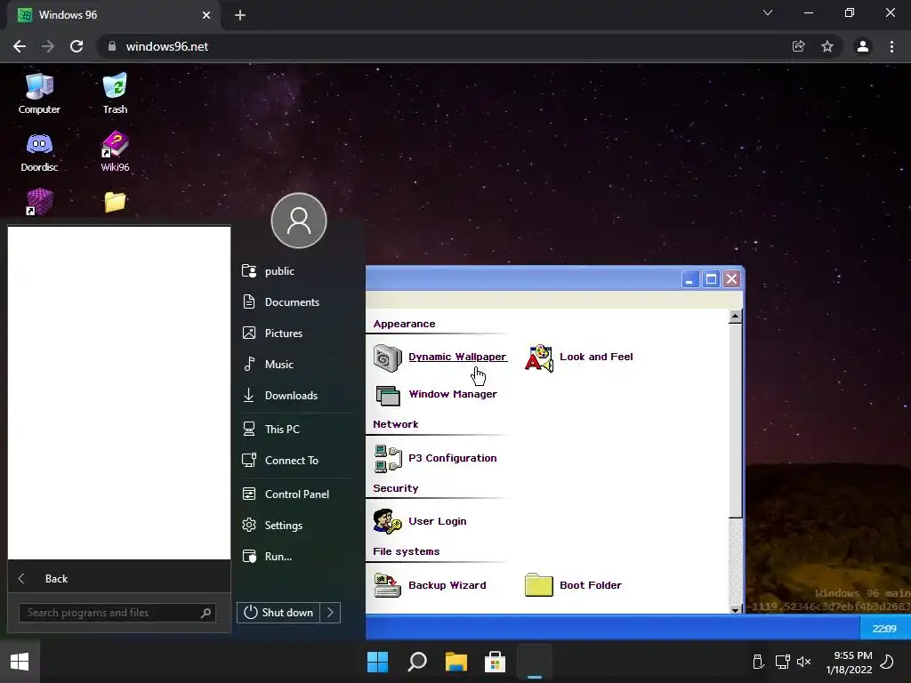This screenshot has width=911, height=683.
Task: Click the moon notification tray icon
Action: click(x=887, y=662)
